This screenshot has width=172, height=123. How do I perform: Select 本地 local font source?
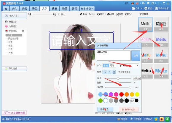[x=106, y=66]
